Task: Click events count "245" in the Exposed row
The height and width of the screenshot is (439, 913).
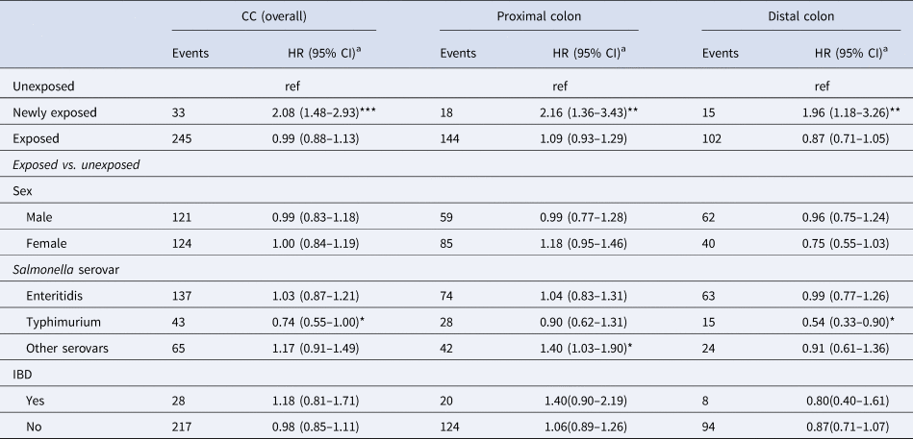Action: [183, 138]
